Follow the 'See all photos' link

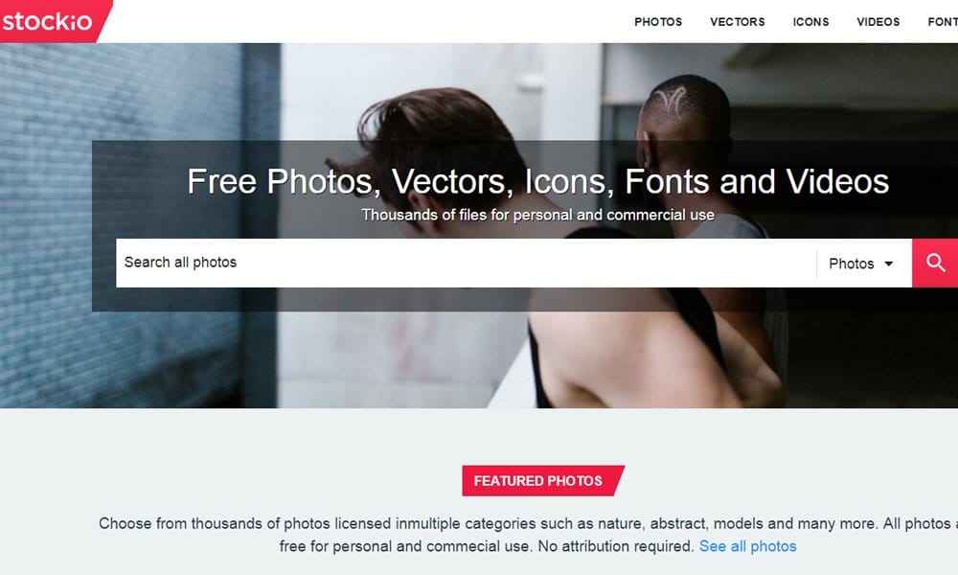tap(748, 546)
